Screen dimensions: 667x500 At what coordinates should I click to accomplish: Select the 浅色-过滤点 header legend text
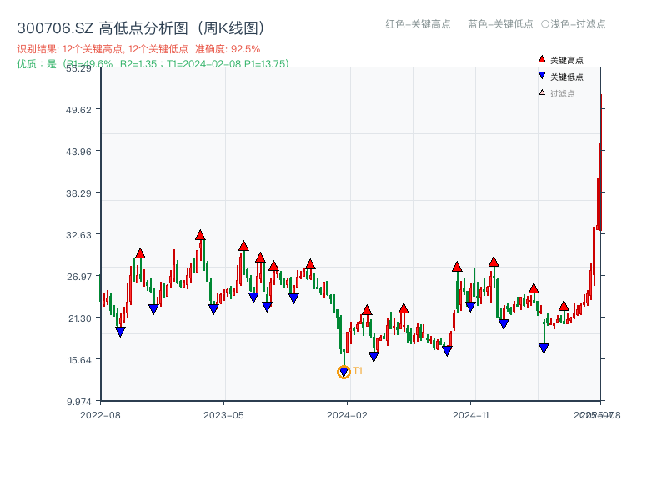(x=578, y=24)
